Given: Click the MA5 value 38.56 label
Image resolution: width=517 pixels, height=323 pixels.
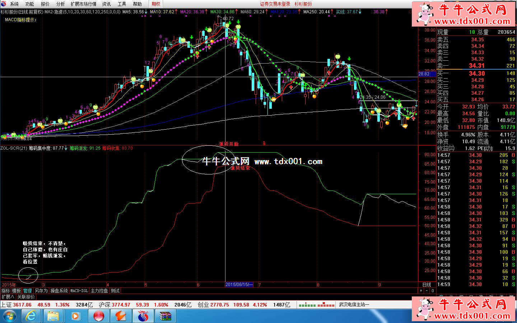Looking at the screenshot, I should pos(135,12).
